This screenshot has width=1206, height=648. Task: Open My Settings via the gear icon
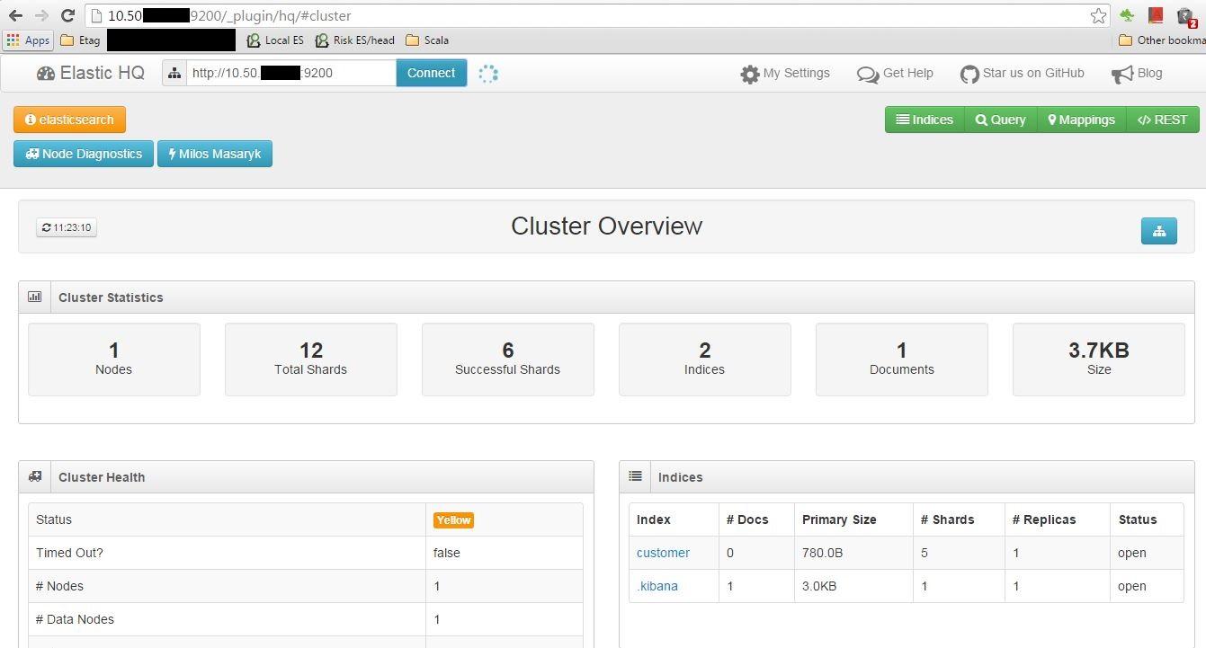[x=752, y=74]
